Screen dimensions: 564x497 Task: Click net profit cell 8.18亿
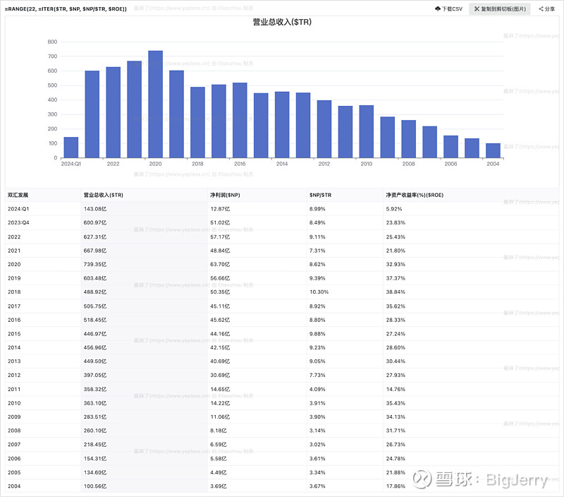tap(219, 431)
